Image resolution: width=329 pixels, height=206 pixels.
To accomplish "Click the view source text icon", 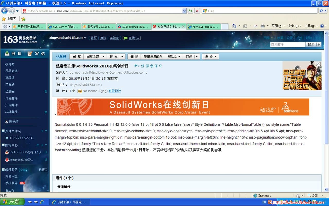I will pyautogui.click(x=147, y=66).
